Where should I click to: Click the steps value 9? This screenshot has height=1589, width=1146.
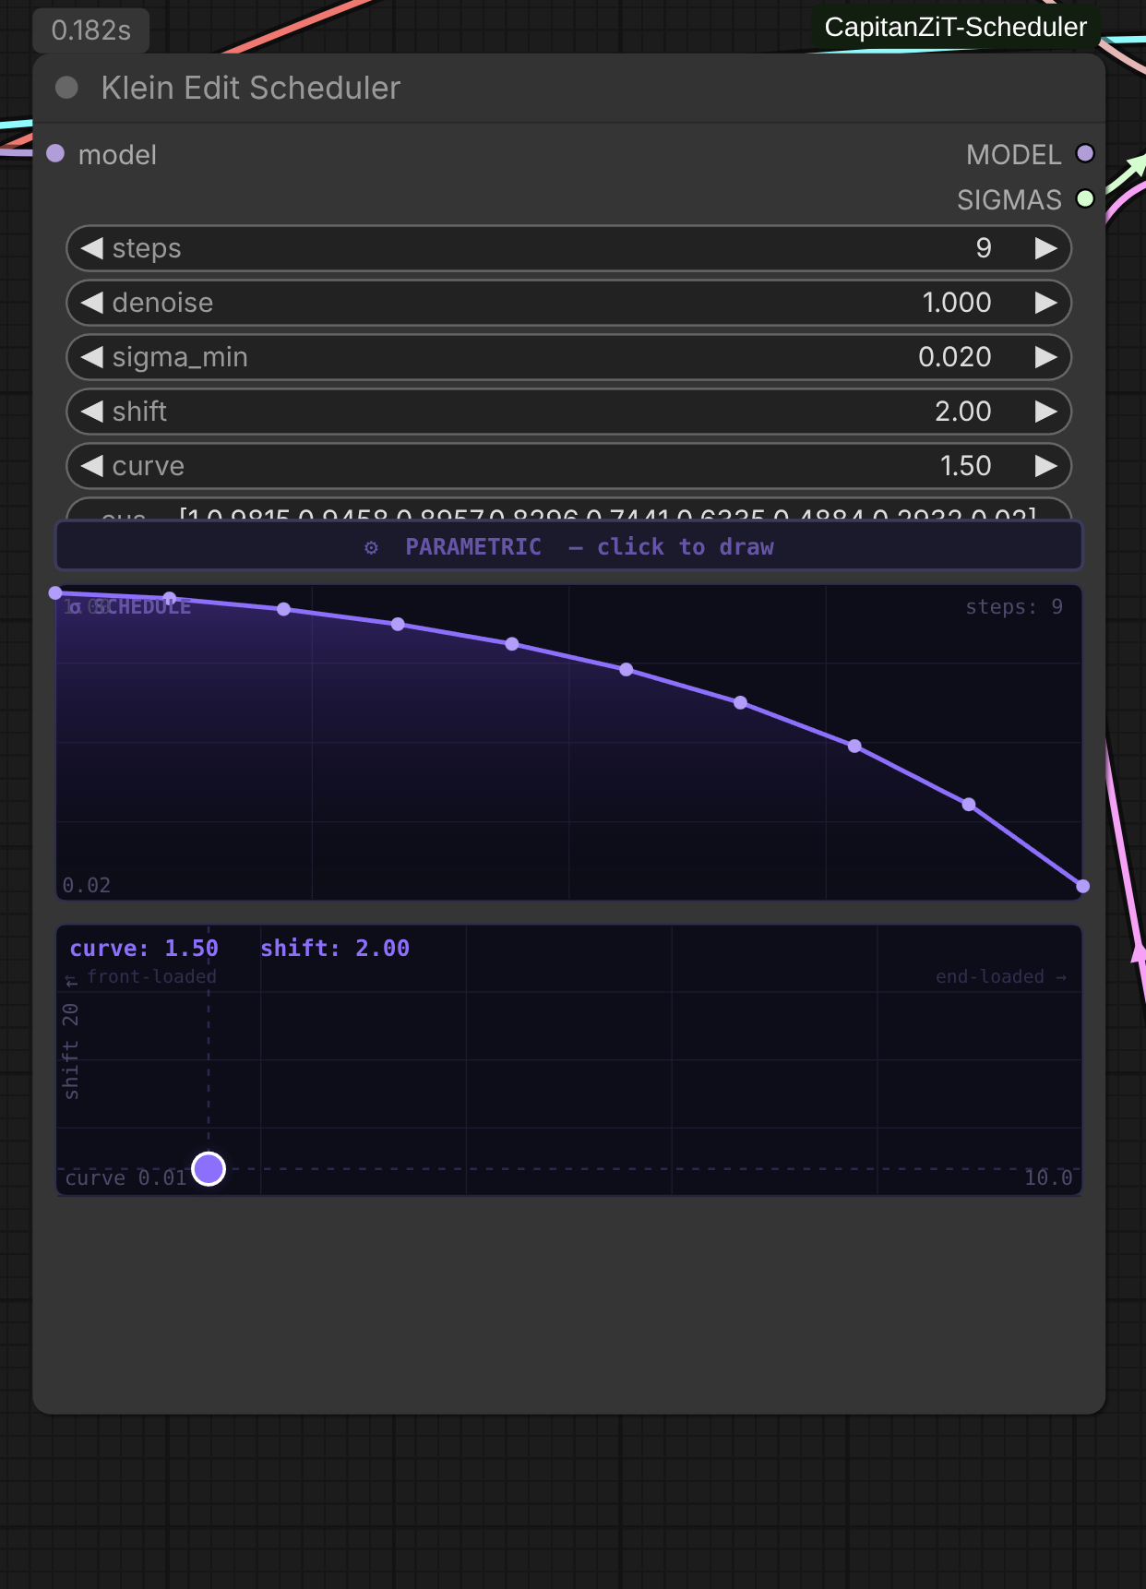(x=984, y=248)
